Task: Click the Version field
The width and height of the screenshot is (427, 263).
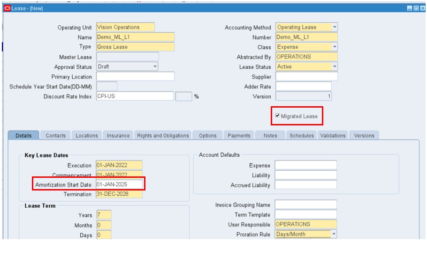Action: [x=304, y=96]
